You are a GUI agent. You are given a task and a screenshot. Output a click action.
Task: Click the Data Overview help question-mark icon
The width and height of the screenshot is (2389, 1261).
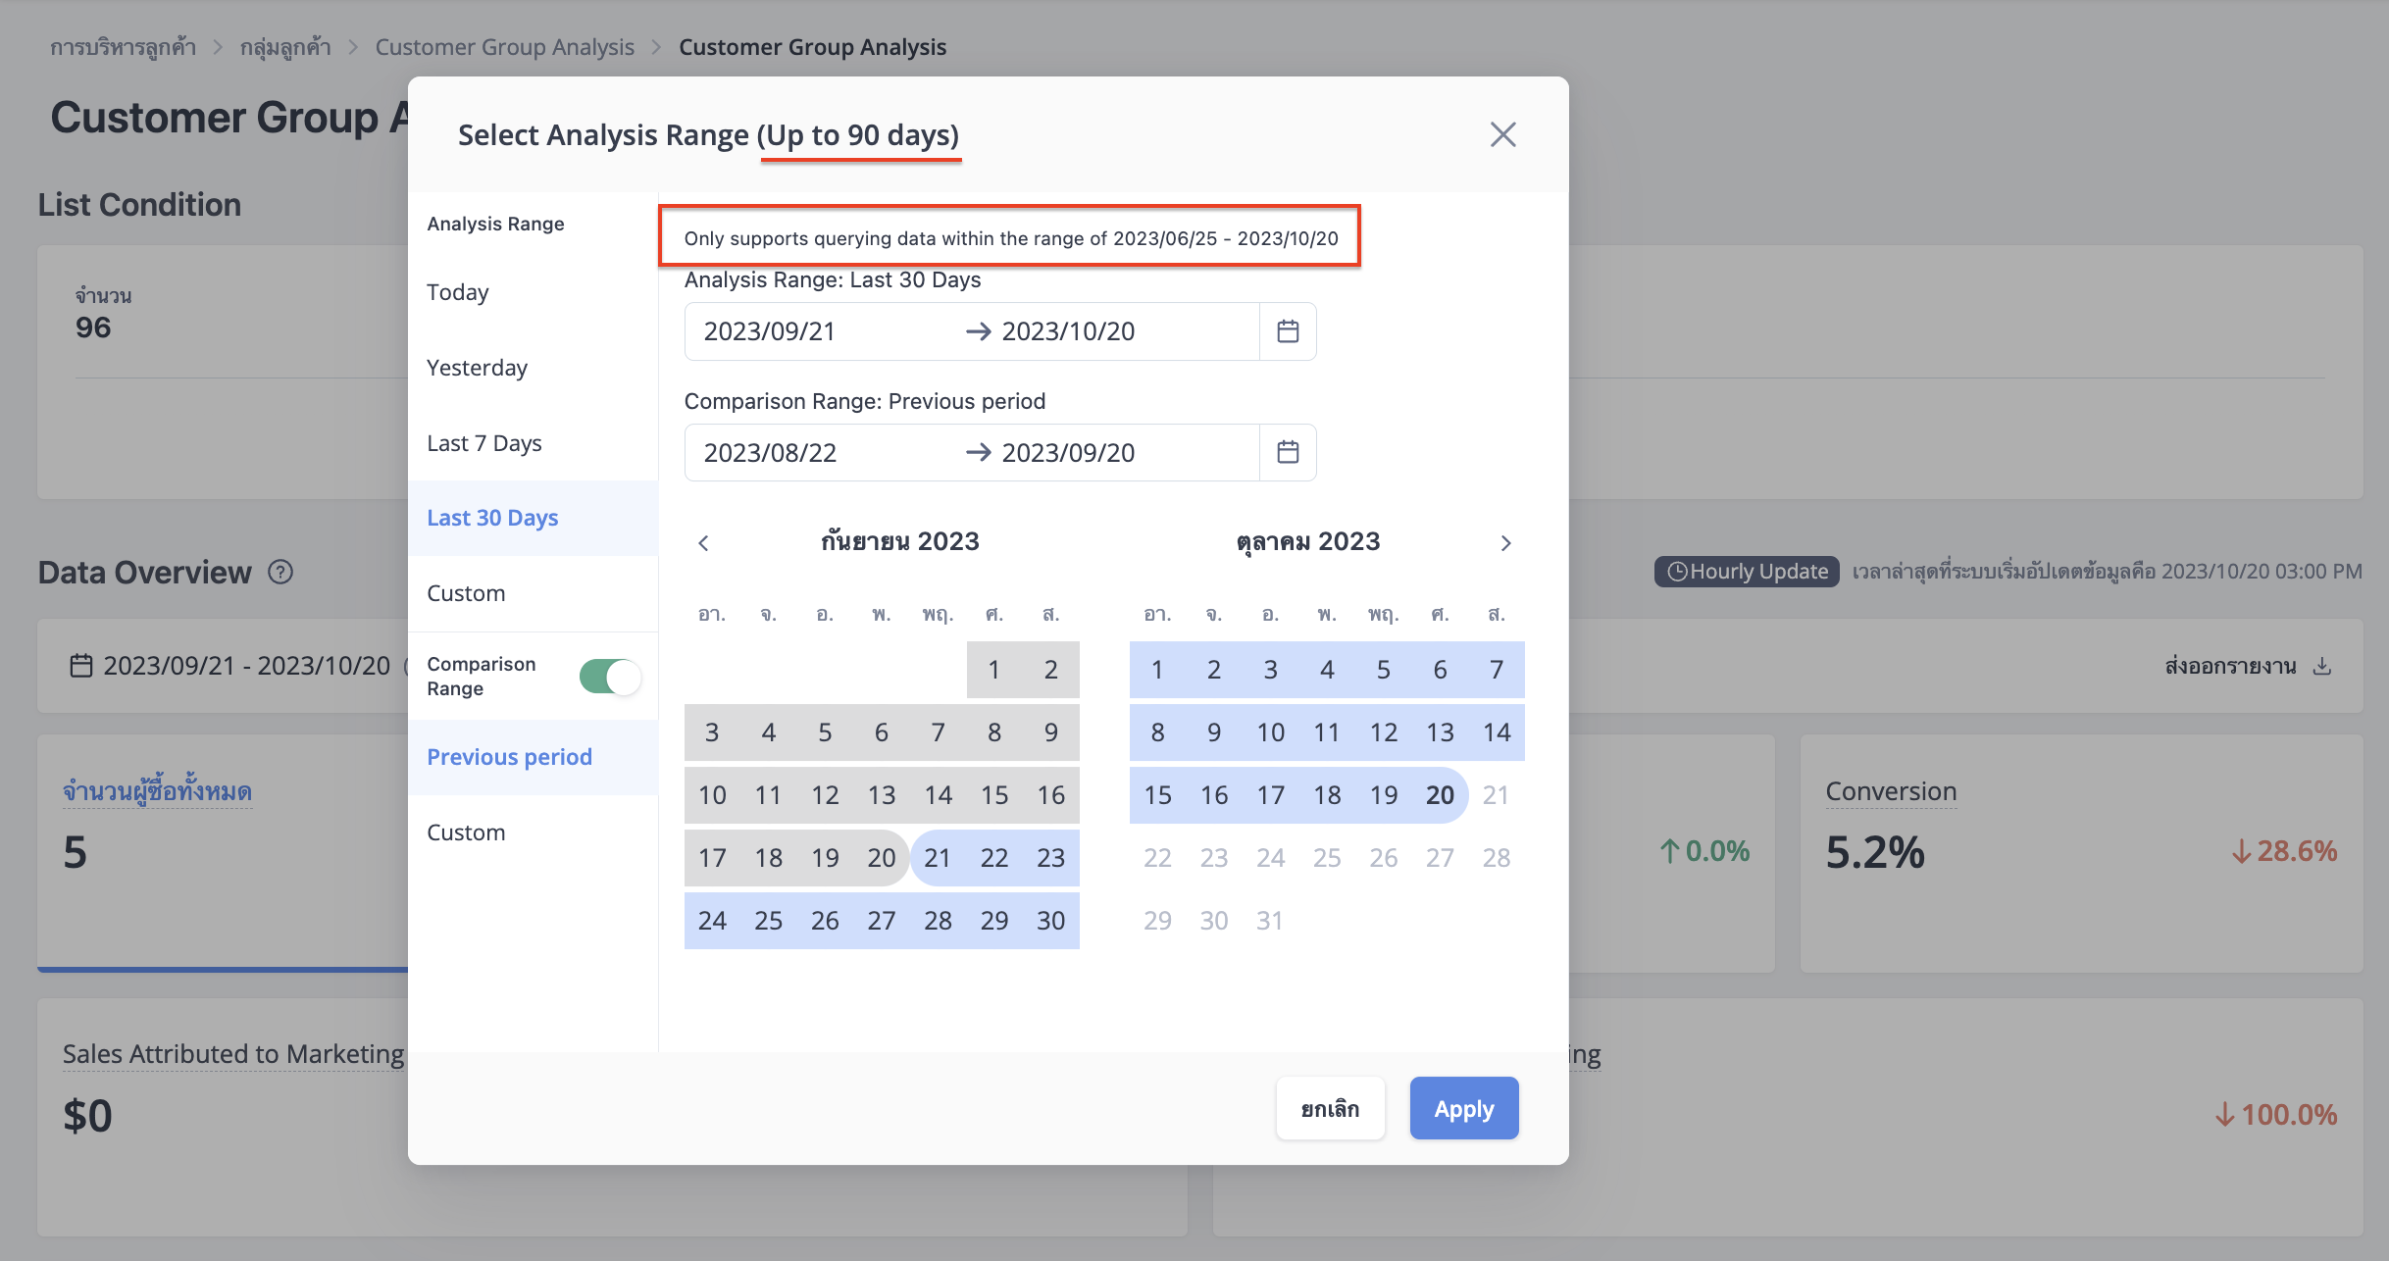coord(280,572)
